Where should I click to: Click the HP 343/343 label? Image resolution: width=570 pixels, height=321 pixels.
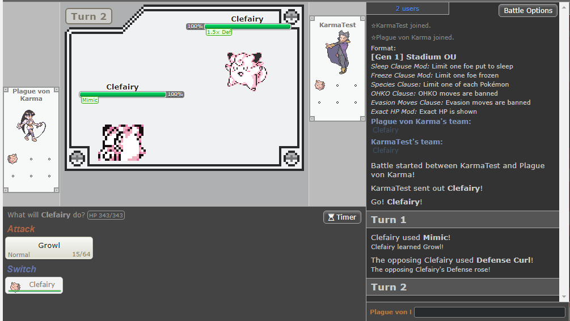pyautogui.click(x=106, y=215)
